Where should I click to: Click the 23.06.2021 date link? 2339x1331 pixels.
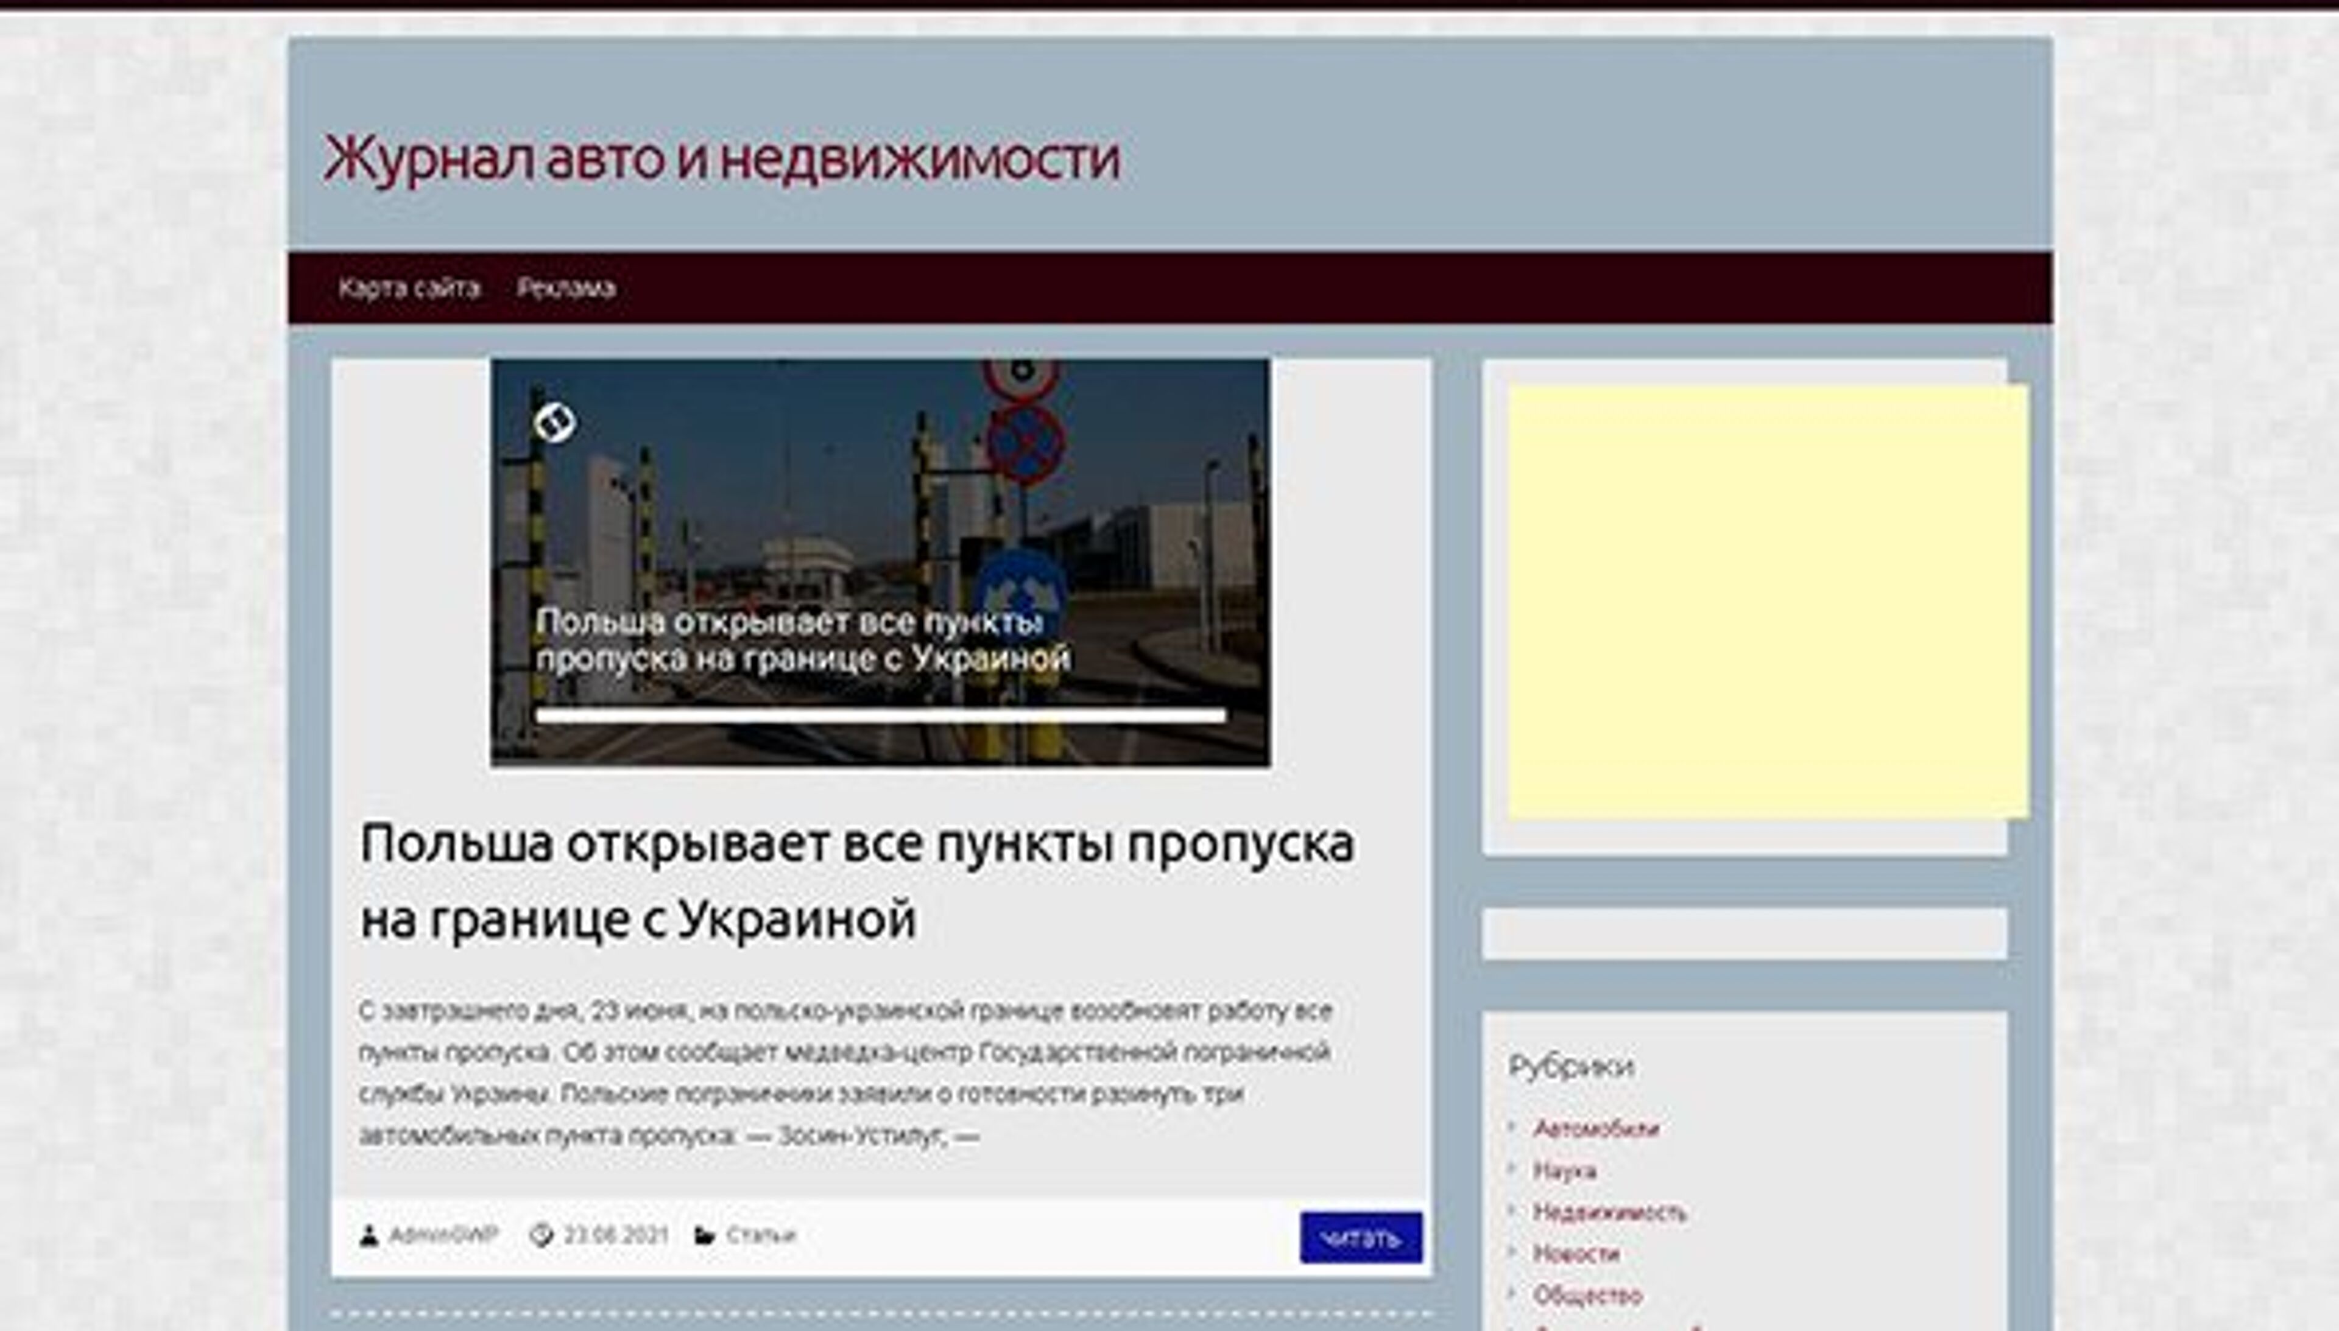pyautogui.click(x=616, y=1232)
